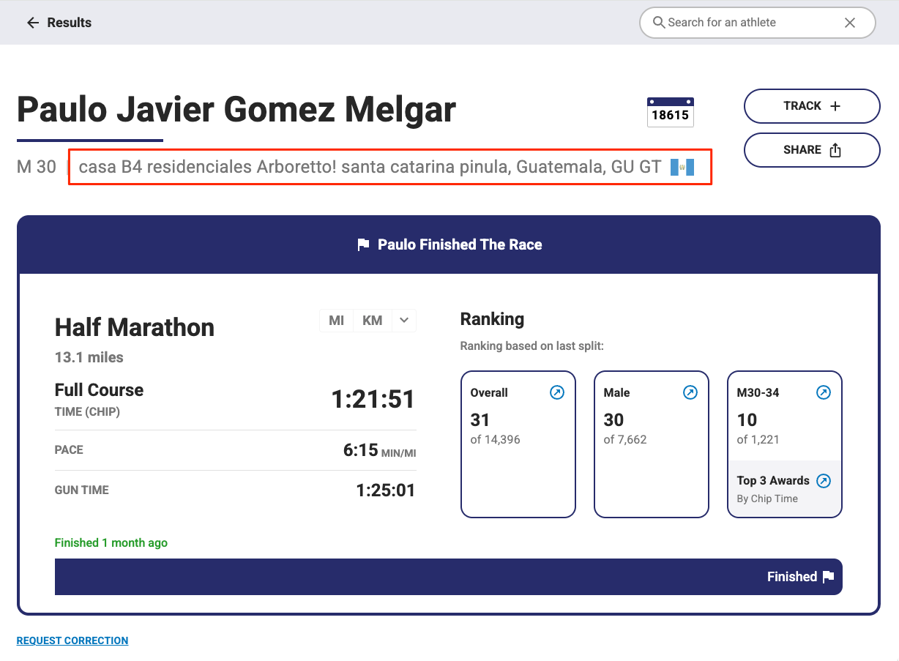Screen dimensions: 899x661
Task: Open Overall ranking arrow icon
Action: pos(557,393)
